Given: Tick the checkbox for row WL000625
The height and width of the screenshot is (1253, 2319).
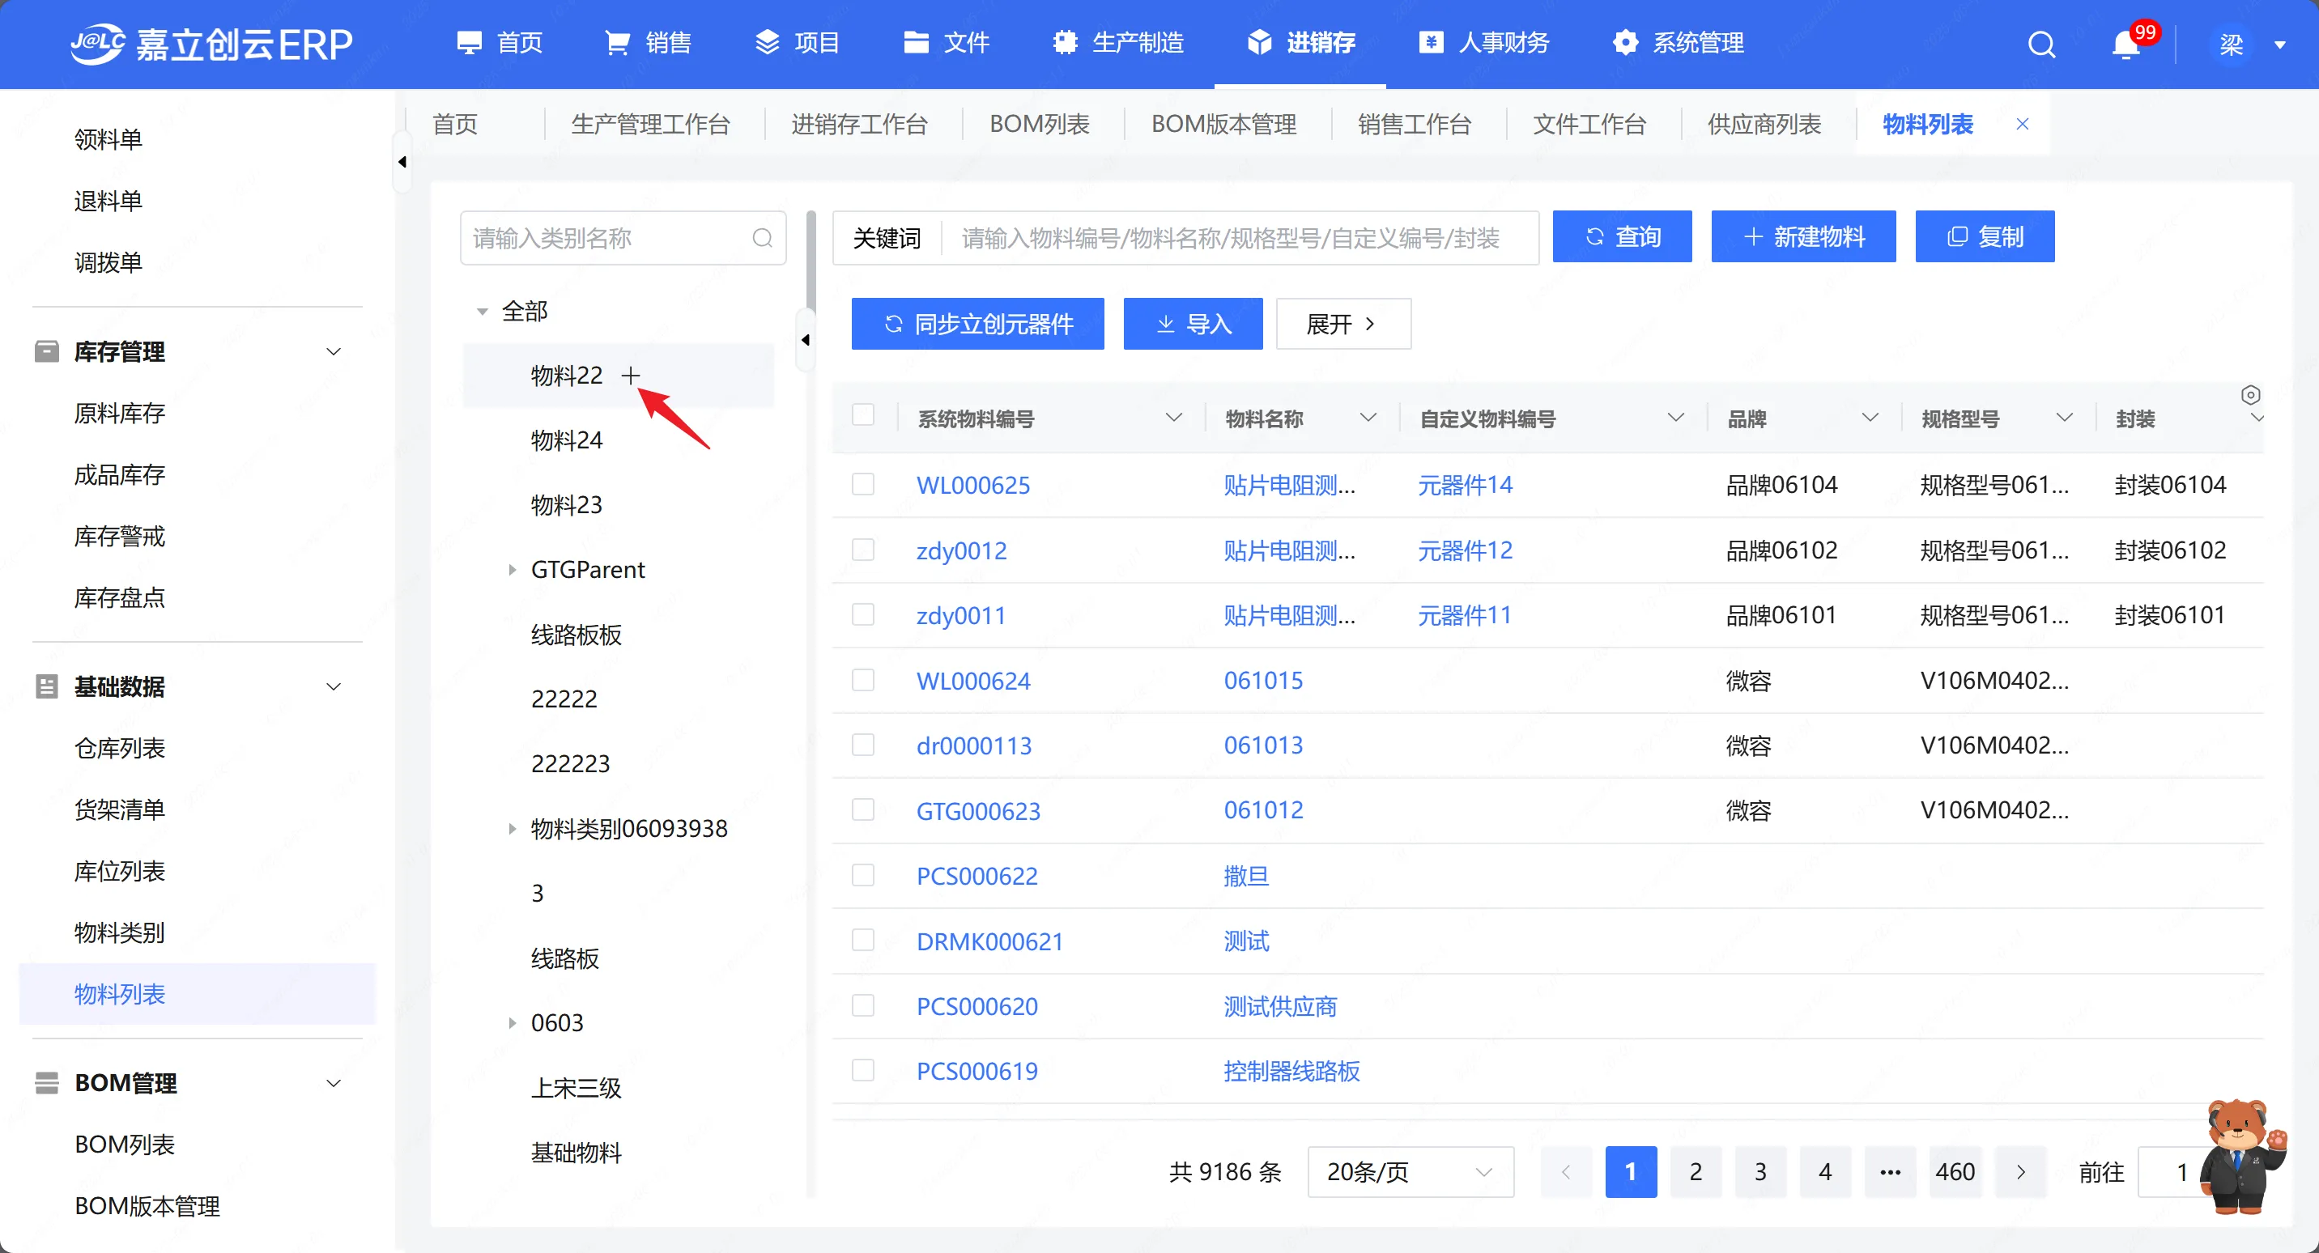Looking at the screenshot, I should tap(862, 484).
